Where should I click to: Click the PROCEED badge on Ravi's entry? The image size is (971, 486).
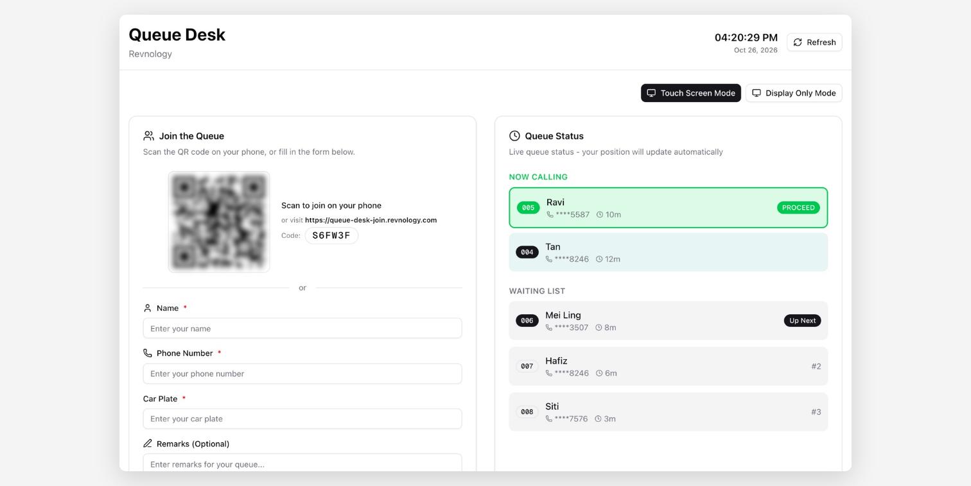(x=798, y=208)
